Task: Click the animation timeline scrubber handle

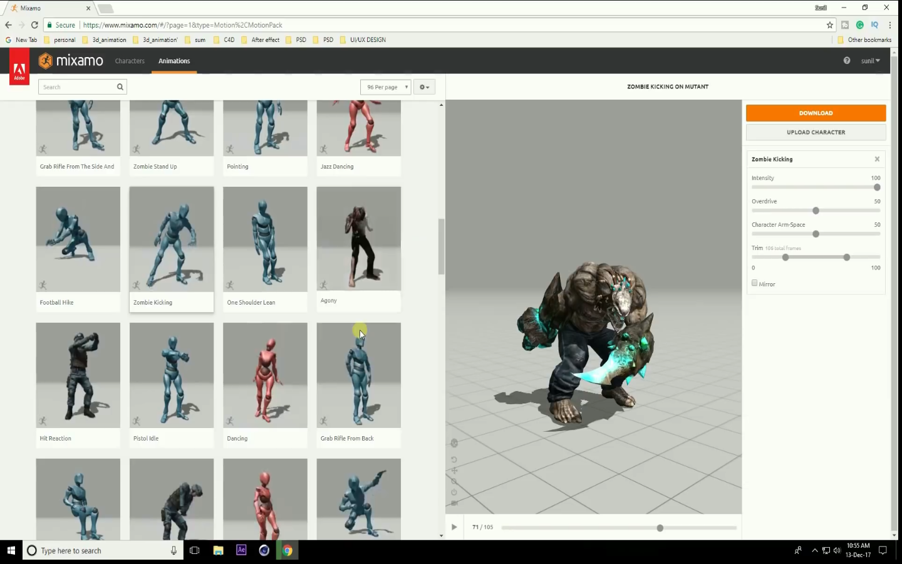Action: 660,528
